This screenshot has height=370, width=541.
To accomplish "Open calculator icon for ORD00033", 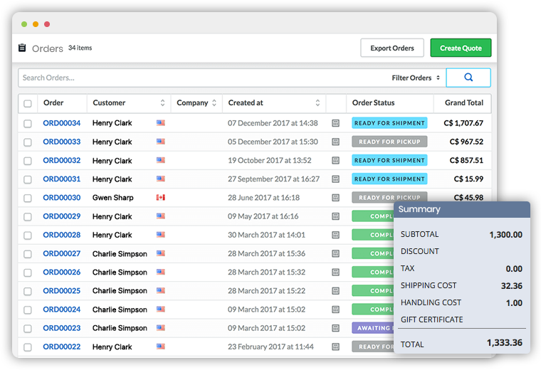I will coord(335,142).
